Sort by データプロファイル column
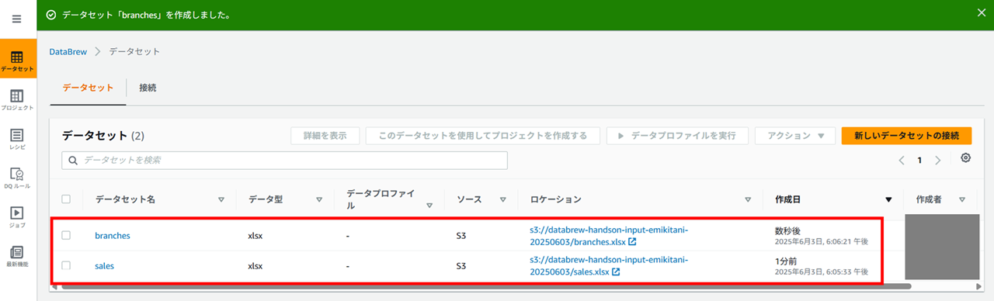Image resolution: width=994 pixels, height=301 pixels. pyautogui.click(x=429, y=206)
